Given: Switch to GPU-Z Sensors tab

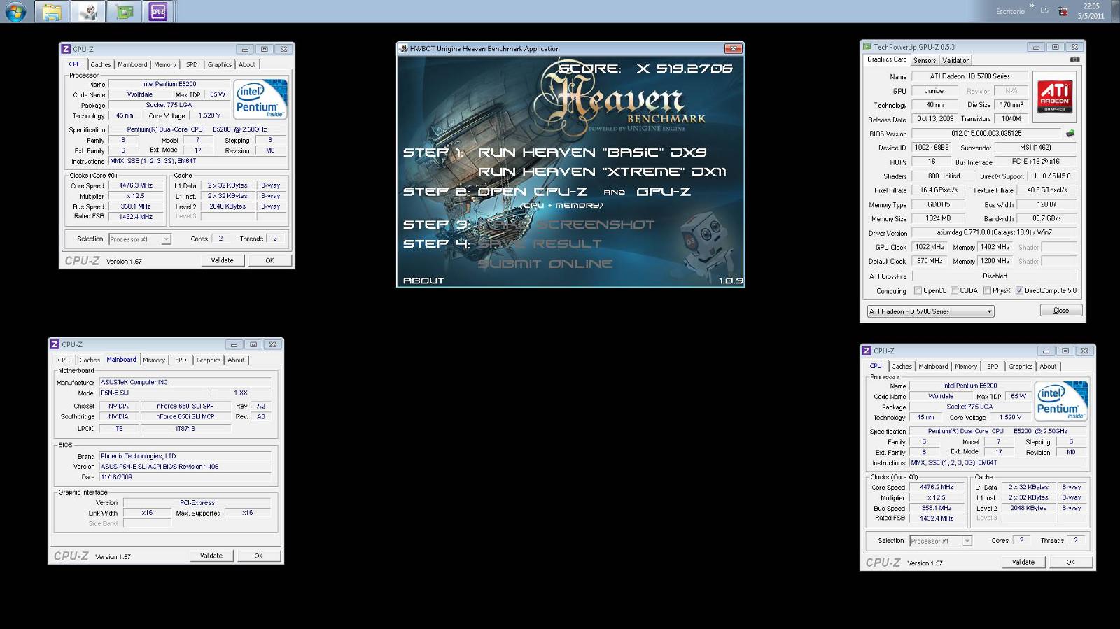Looking at the screenshot, I should 924,60.
